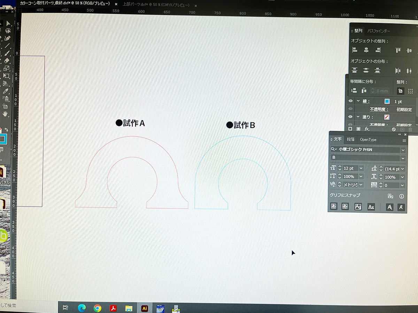418x313 pixels.
Task: Click the 上部パーツ.dxf document tab
Action: [156, 5]
